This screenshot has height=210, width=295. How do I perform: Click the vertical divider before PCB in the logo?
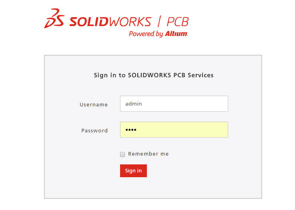coord(159,21)
